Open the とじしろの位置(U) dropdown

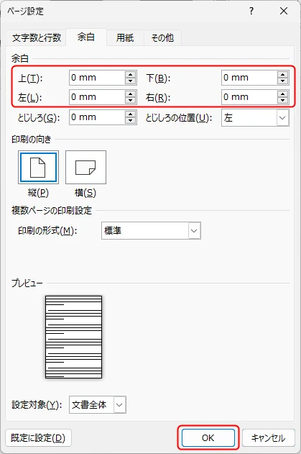[255, 118]
